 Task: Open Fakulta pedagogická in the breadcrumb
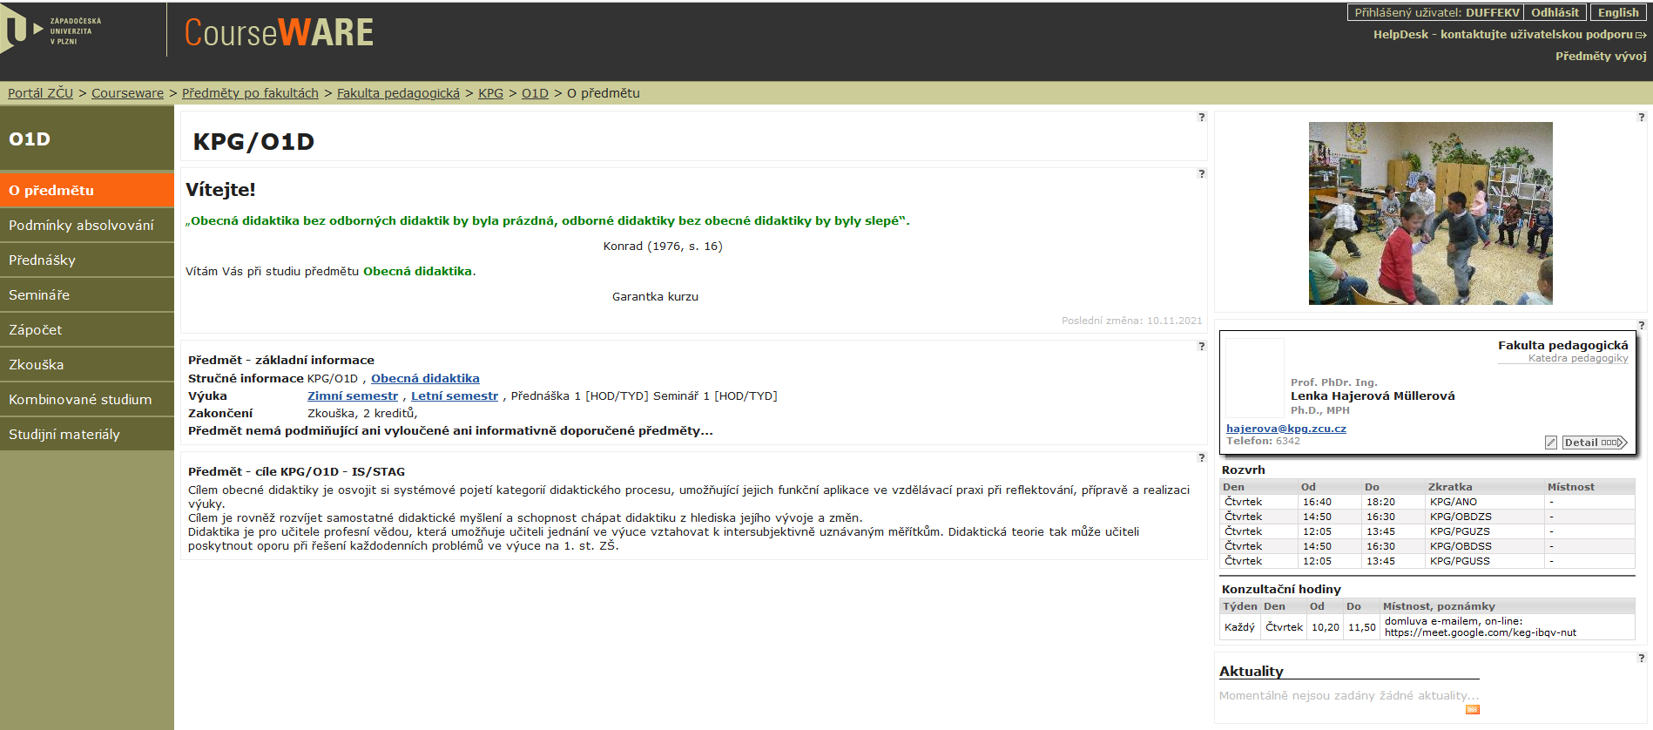[398, 93]
